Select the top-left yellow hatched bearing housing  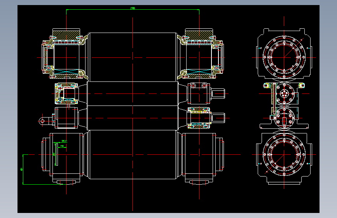click(66, 35)
